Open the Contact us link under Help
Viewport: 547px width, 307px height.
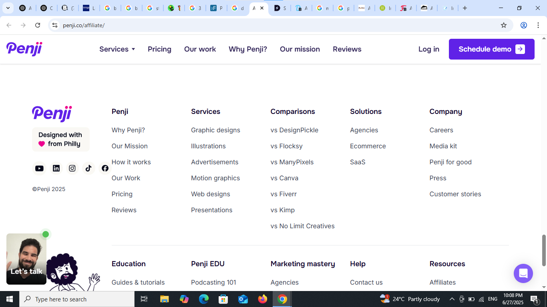[x=366, y=282]
